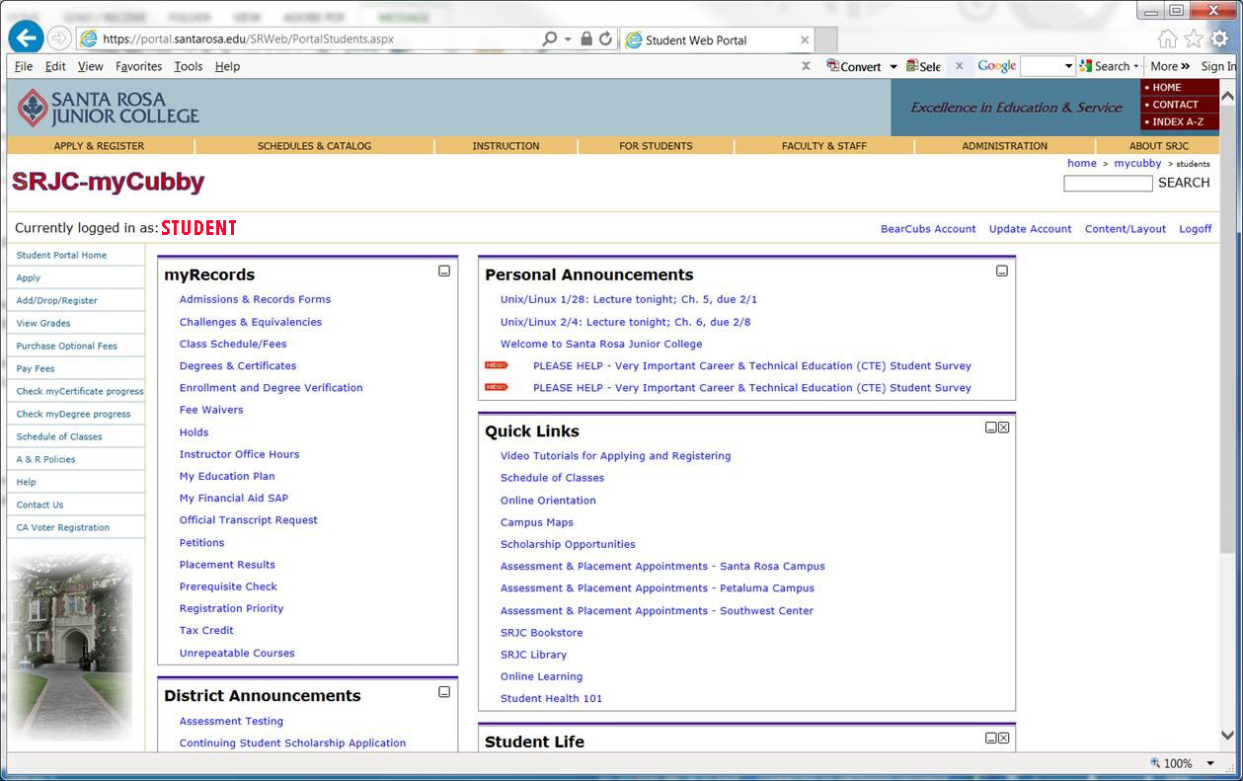Open the Convert toolbar dropdown arrow
1243x781 pixels.
pyautogui.click(x=893, y=67)
